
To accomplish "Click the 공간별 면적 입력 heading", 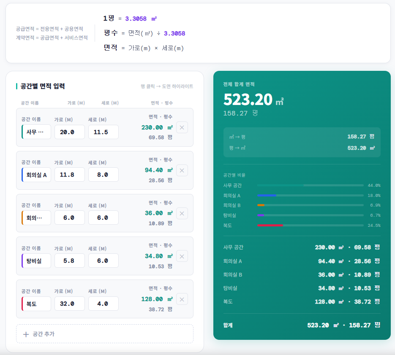I will click(x=43, y=86).
